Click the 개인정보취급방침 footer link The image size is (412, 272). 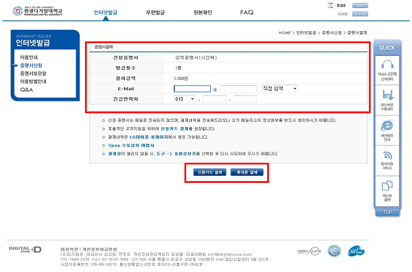pyautogui.click(x=99, y=249)
